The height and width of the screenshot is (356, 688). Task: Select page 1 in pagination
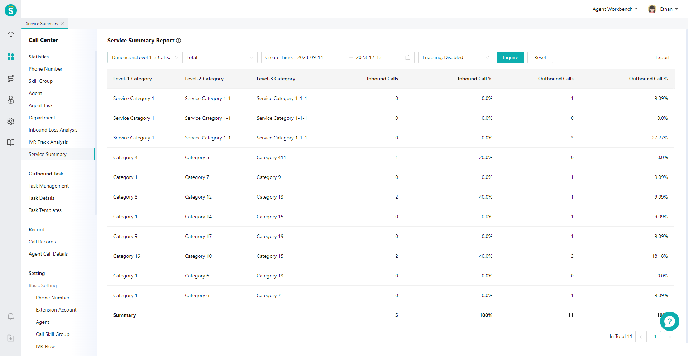click(x=655, y=337)
